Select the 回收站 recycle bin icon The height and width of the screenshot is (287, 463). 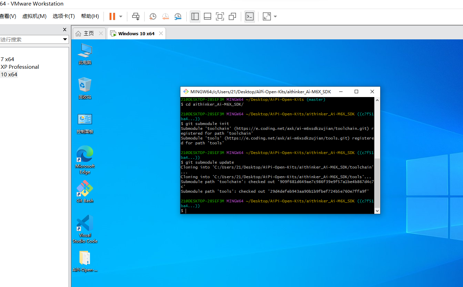point(85,88)
